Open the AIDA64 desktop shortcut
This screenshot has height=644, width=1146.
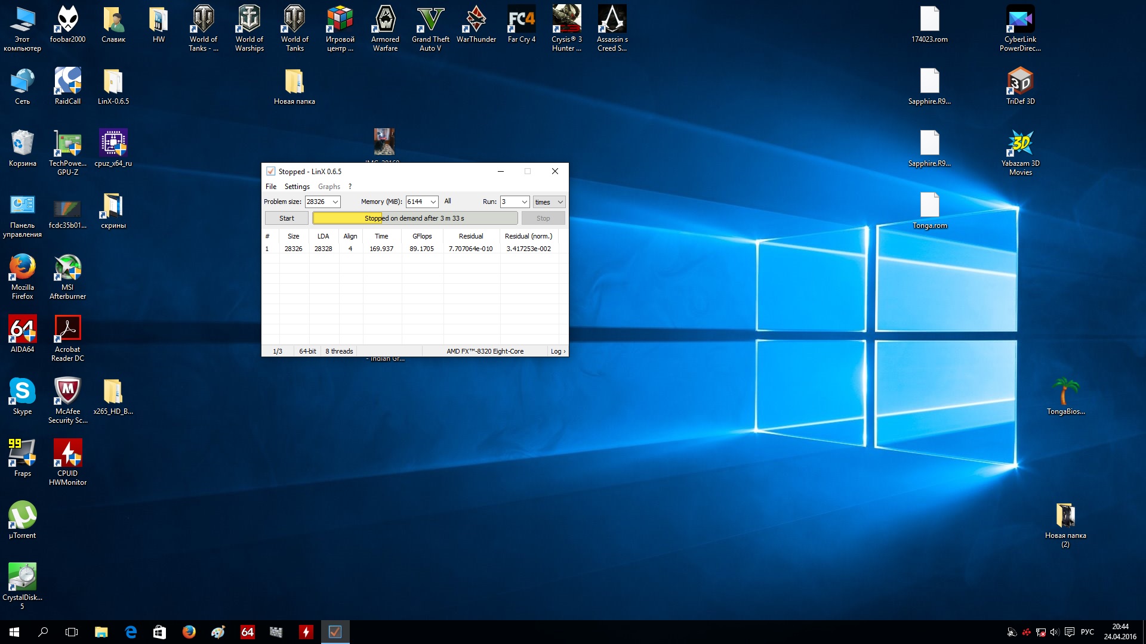point(22,331)
